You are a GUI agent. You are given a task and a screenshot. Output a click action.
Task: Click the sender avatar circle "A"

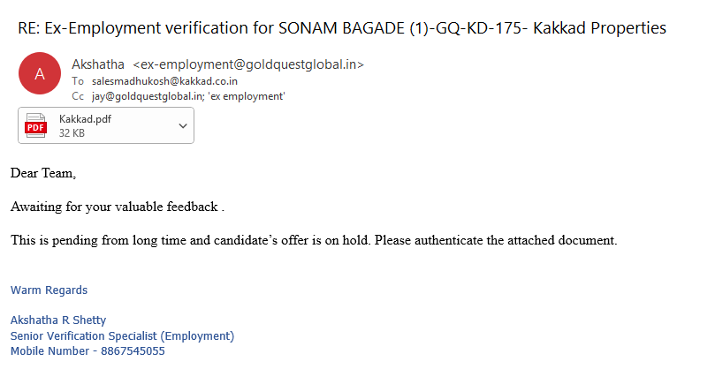(x=40, y=75)
